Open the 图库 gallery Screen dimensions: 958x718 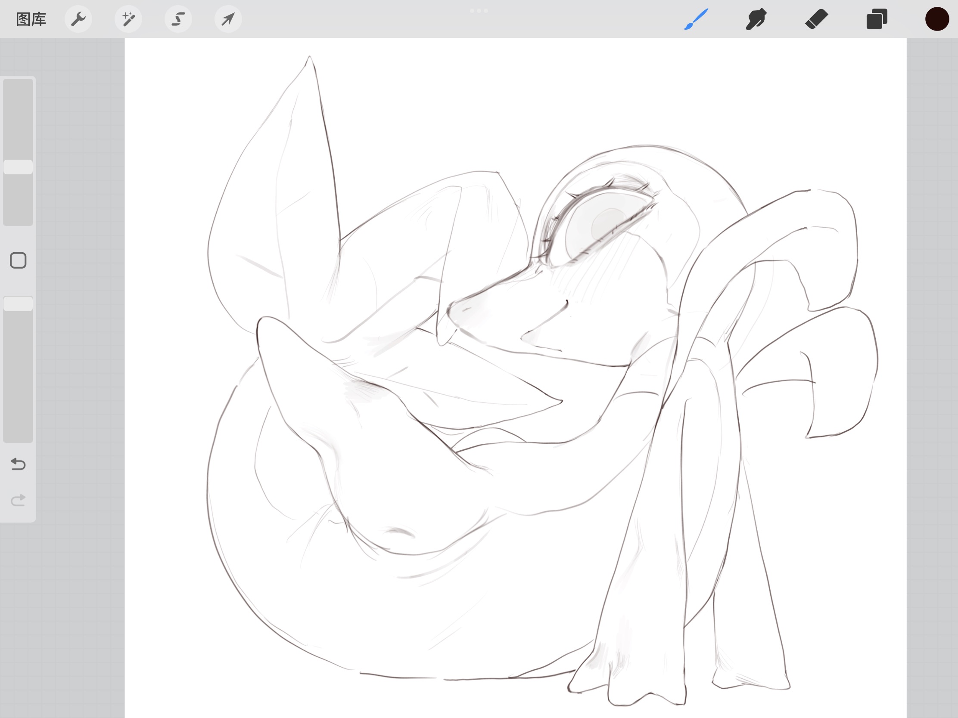point(31,19)
